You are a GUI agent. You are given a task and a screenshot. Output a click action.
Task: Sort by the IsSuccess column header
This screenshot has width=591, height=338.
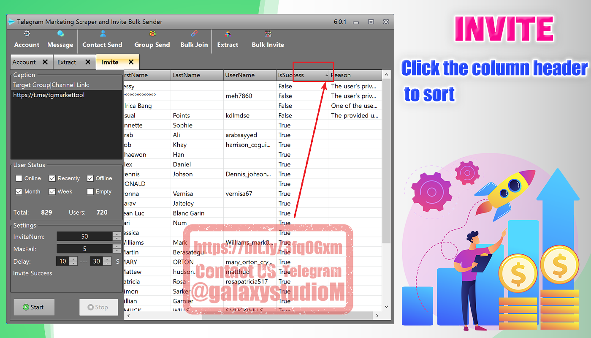303,75
